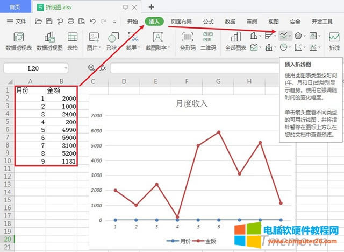Screen dimensions: 344x252
Task: Expand the Picture (图片) dropdown
Action: coord(94,48)
